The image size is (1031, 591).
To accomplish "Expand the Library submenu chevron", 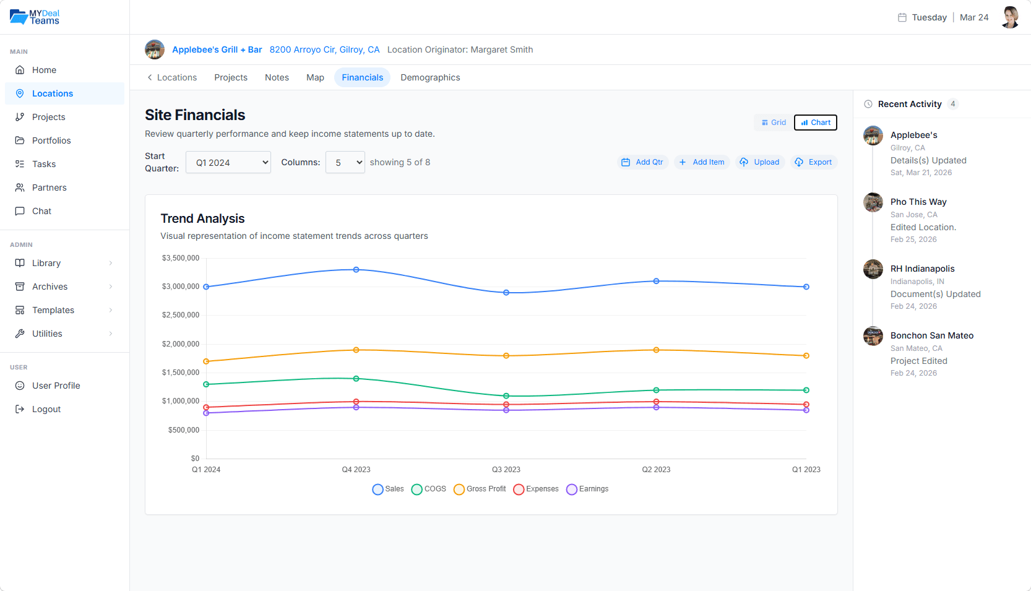I will tap(111, 263).
